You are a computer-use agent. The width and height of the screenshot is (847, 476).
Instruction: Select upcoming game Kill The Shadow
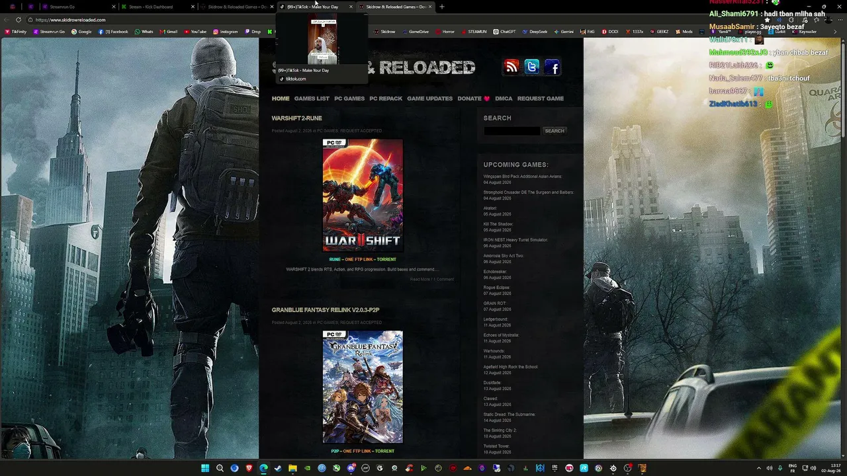pyautogui.click(x=498, y=224)
